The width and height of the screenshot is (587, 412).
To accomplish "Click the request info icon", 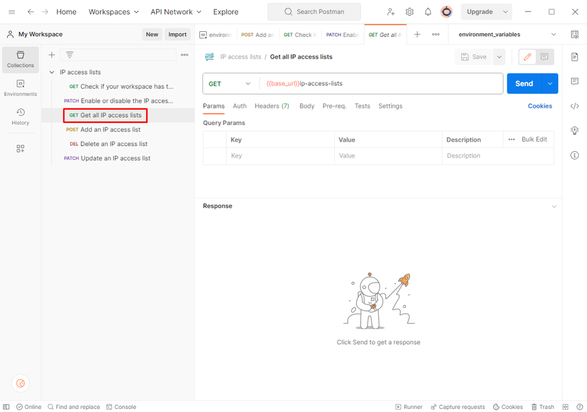I will 575,155.
